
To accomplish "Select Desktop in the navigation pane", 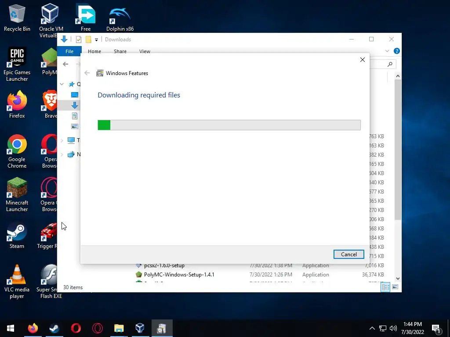I will 75,95.
